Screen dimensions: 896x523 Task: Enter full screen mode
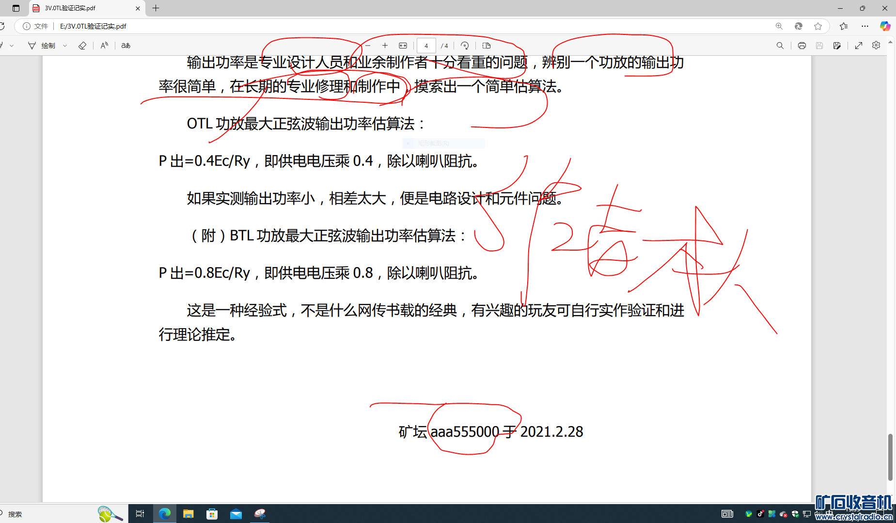(859, 46)
